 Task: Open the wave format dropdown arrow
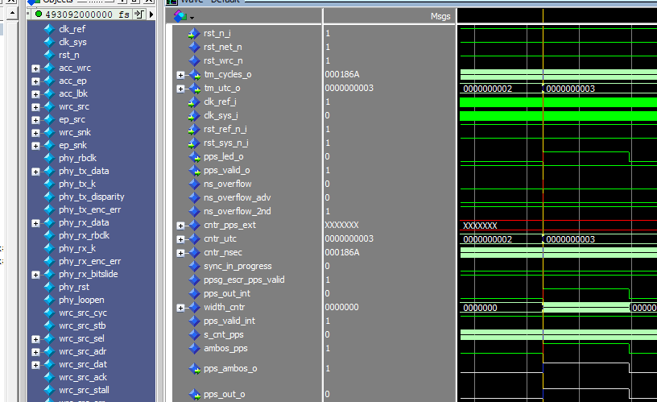[x=192, y=18]
